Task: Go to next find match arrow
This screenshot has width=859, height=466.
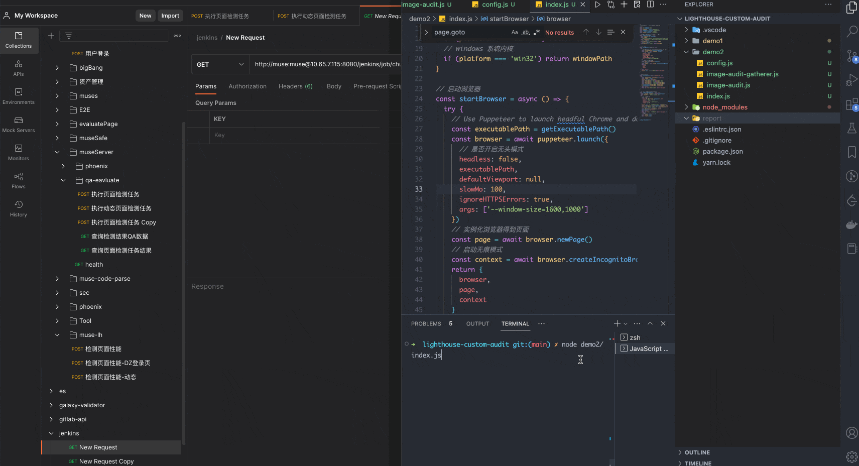Action: tap(598, 32)
